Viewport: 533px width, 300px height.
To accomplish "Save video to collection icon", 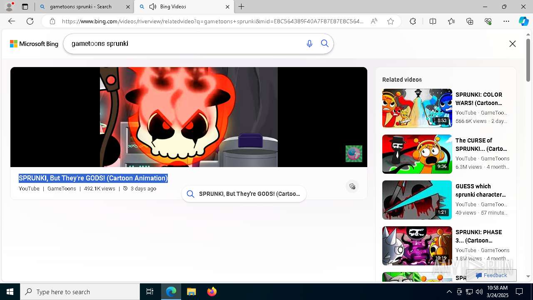I will [352, 186].
